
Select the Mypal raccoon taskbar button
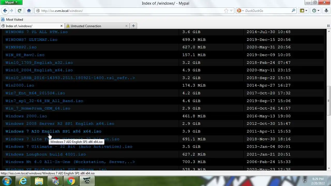(x=87, y=181)
